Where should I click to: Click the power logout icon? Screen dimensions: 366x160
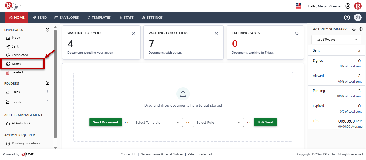[x=358, y=18]
